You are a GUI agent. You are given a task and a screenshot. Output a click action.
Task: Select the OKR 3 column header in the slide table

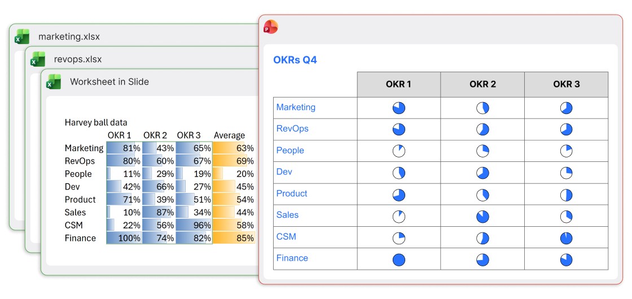[x=566, y=85]
